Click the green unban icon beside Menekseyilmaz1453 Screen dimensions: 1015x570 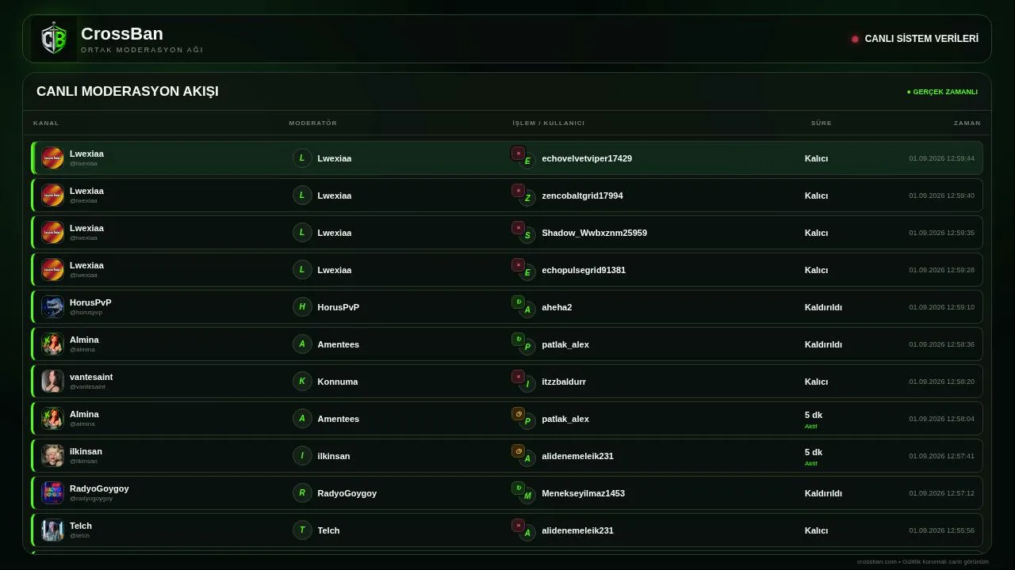tap(518, 488)
